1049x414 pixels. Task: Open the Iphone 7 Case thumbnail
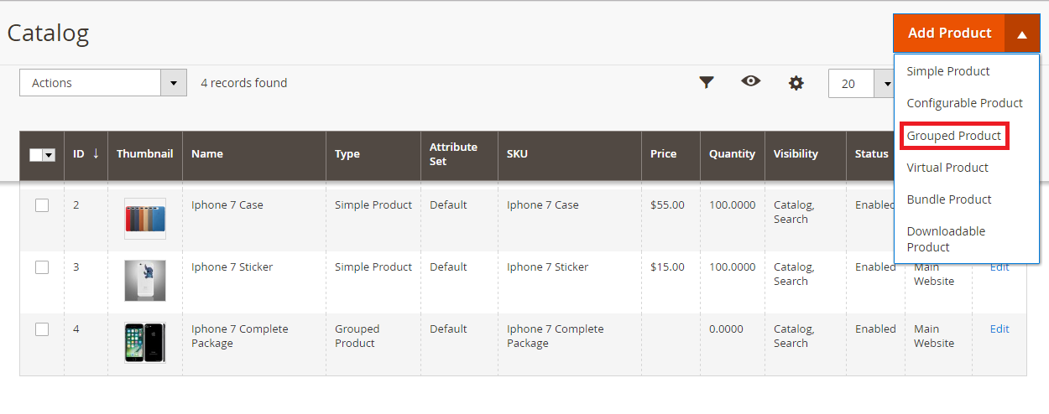pyautogui.click(x=145, y=219)
